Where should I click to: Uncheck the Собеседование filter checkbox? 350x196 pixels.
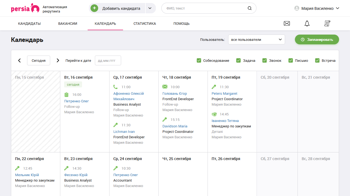pos(199,60)
